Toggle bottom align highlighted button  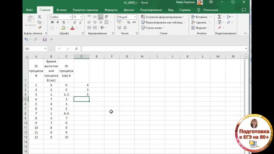click(x=101, y=17)
